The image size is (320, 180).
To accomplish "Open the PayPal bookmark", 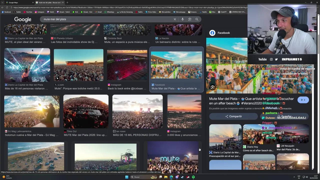I will 203,12.
